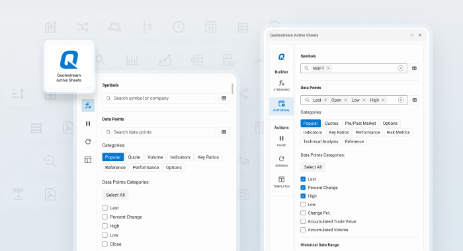Enable Accumulated Trade Value checkbox

(x=303, y=221)
